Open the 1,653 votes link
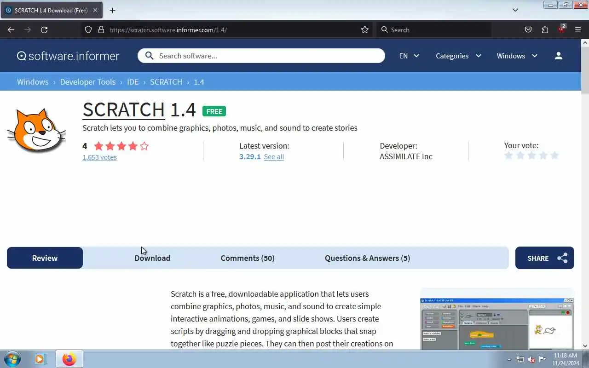This screenshot has height=368, width=589. coord(99,157)
